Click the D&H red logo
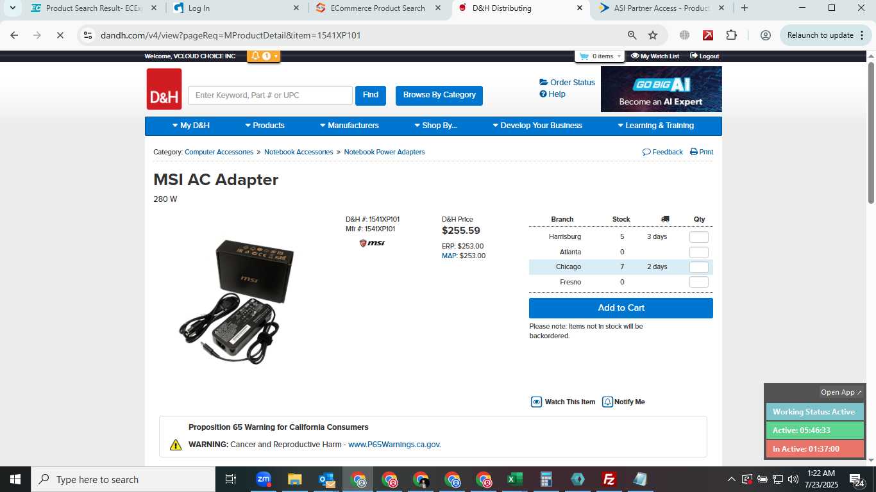 [x=164, y=89]
